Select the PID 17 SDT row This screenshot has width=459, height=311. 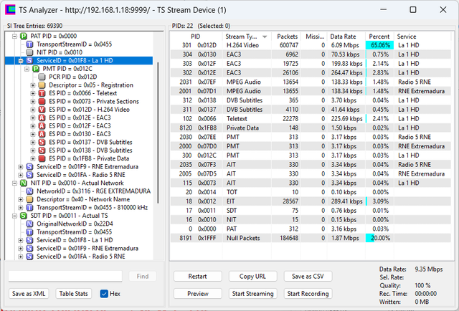pos(311,211)
